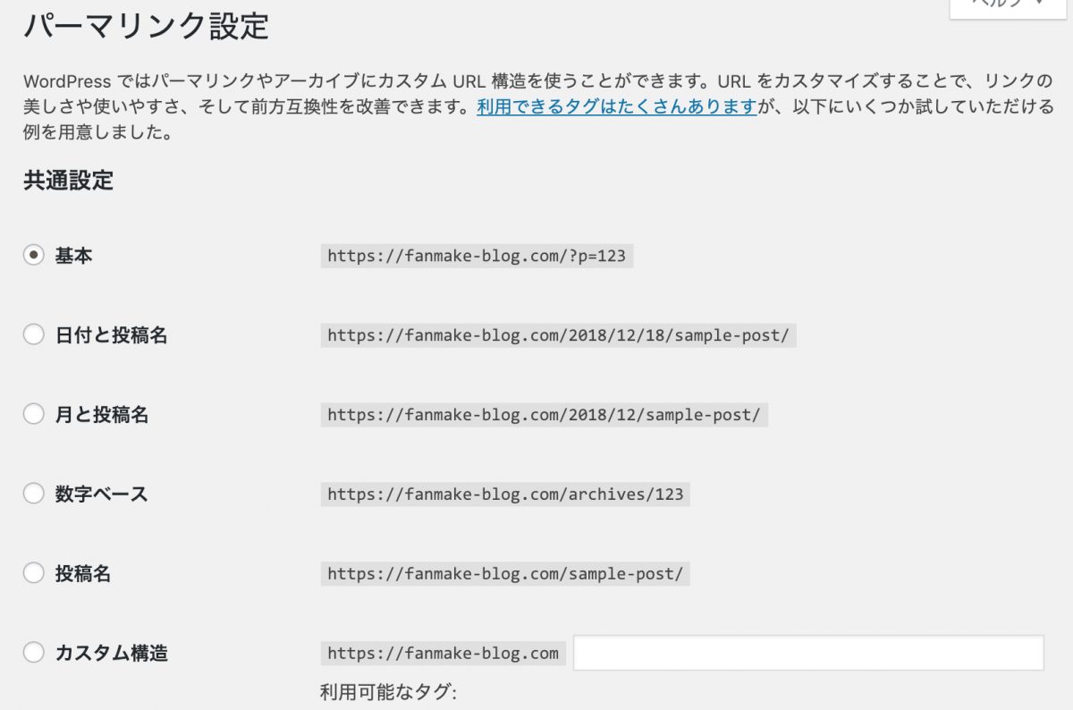This screenshot has height=710, width=1073.
Task: Enable the 月と投稿名 radio option
Action: click(34, 414)
